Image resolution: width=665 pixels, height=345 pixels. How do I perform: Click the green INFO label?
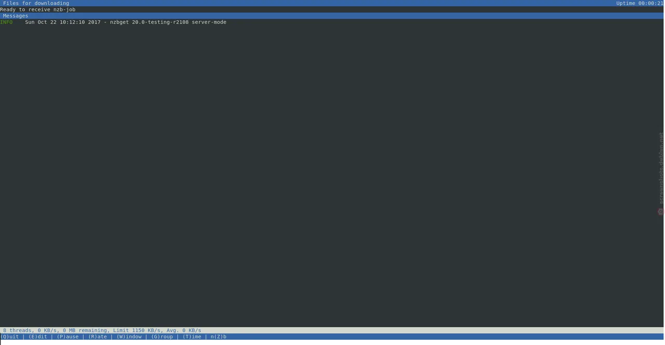coord(6,22)
